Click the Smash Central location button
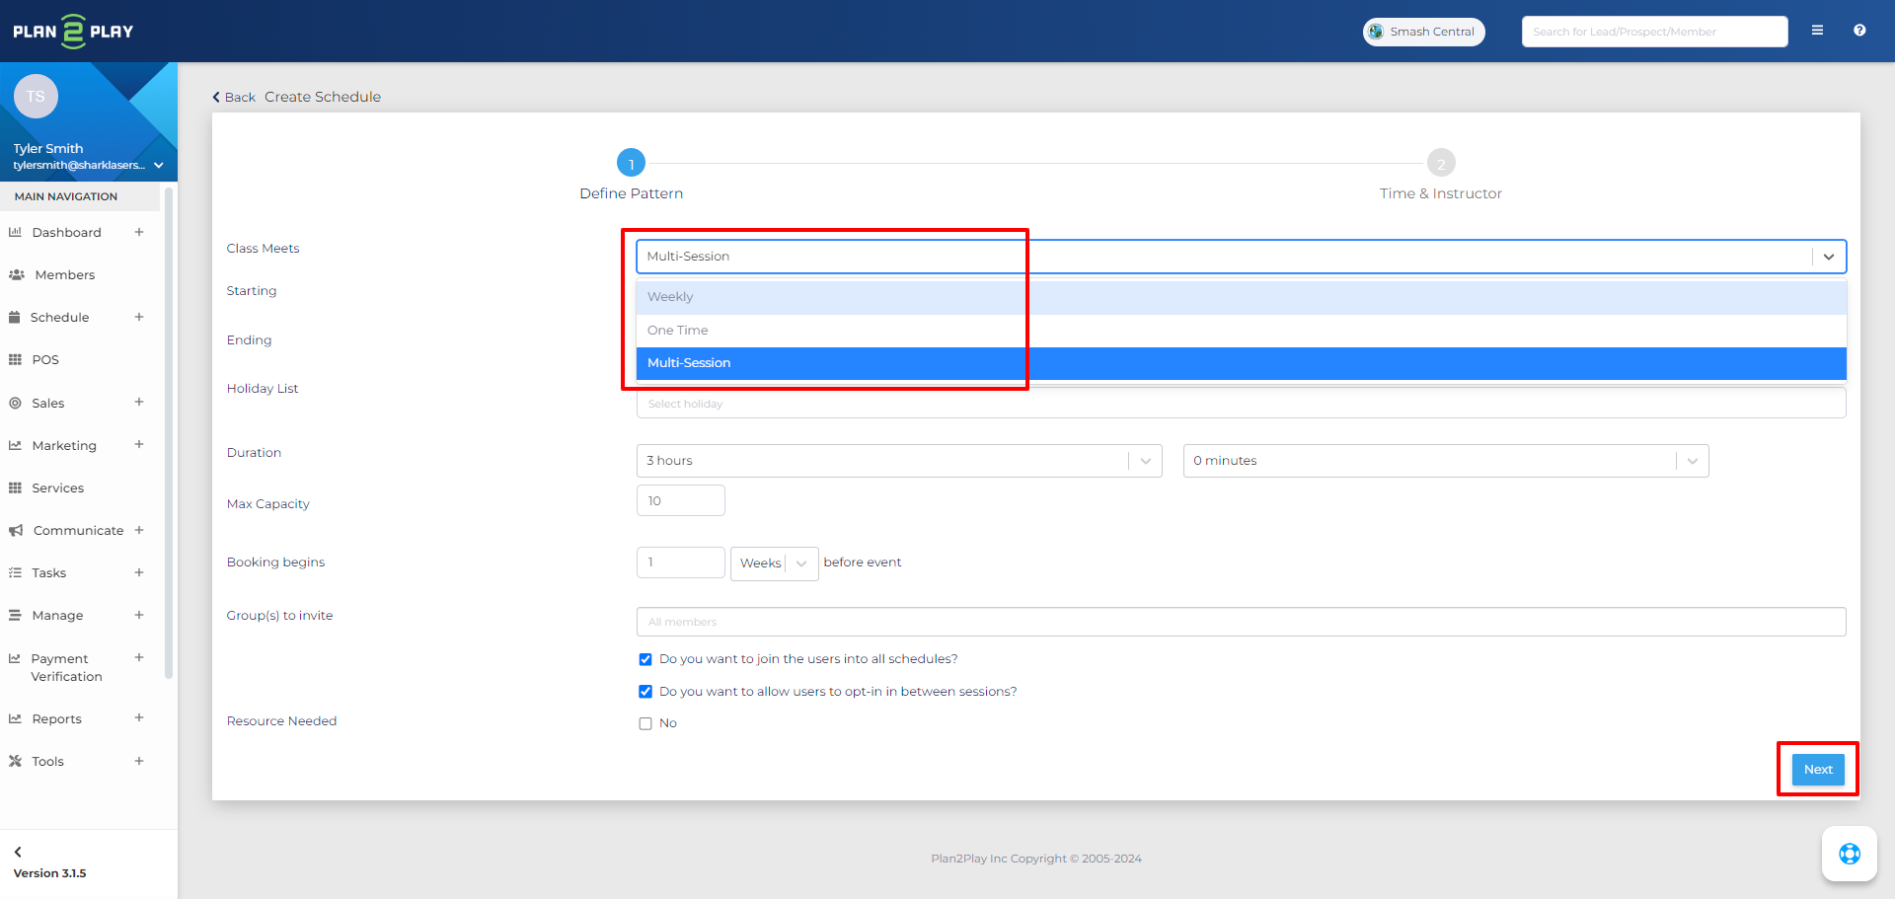 1423,32
